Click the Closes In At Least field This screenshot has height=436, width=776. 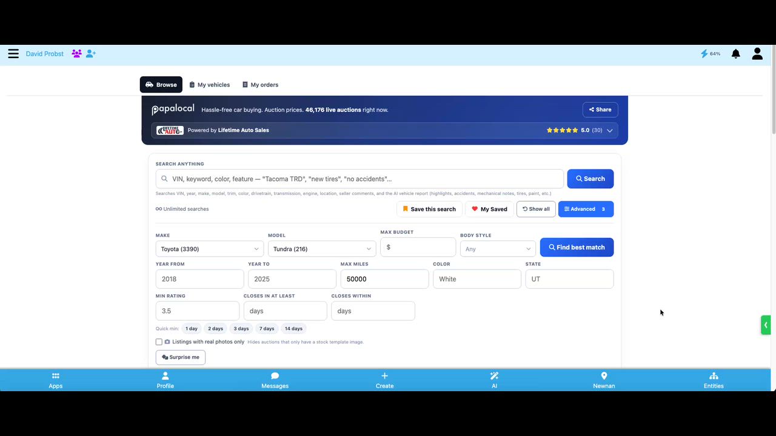click(x=285, y=311)
